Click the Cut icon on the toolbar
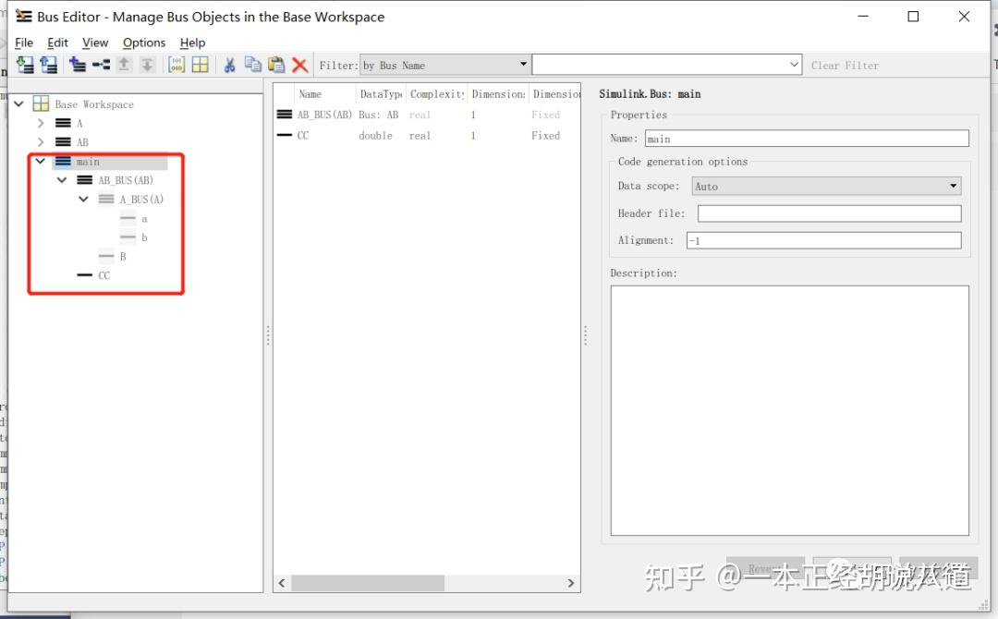 click(229, 65)
